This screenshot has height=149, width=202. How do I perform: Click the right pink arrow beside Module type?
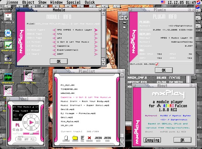pyautogui.click(x=96, y=30)
